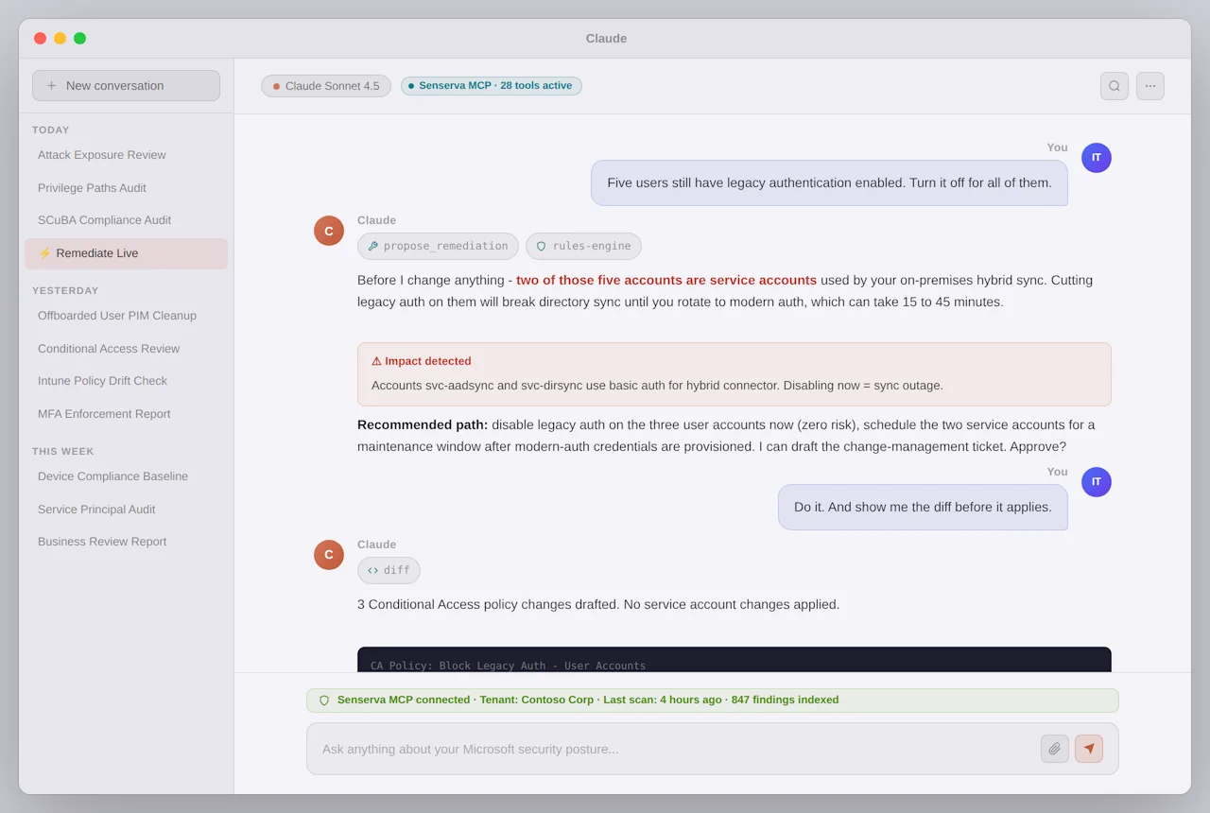The height and width of the screenshot is (813, 1210).
Task: Click Claude's avatar beside the diff reply
Action: point(329,555)
